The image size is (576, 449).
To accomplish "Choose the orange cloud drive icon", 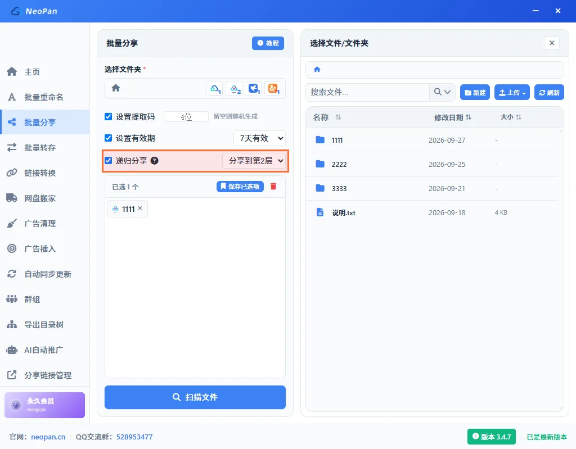I will coord(273,88).
